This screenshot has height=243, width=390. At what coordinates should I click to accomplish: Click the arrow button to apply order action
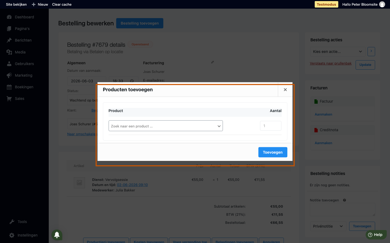coord(371,51)
